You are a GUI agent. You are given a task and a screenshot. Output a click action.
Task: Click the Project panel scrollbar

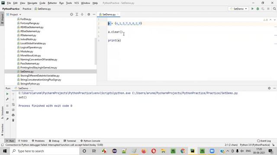[96, 51]
